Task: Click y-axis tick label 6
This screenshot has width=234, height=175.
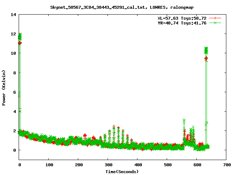Action: click(x=15, y=92)
